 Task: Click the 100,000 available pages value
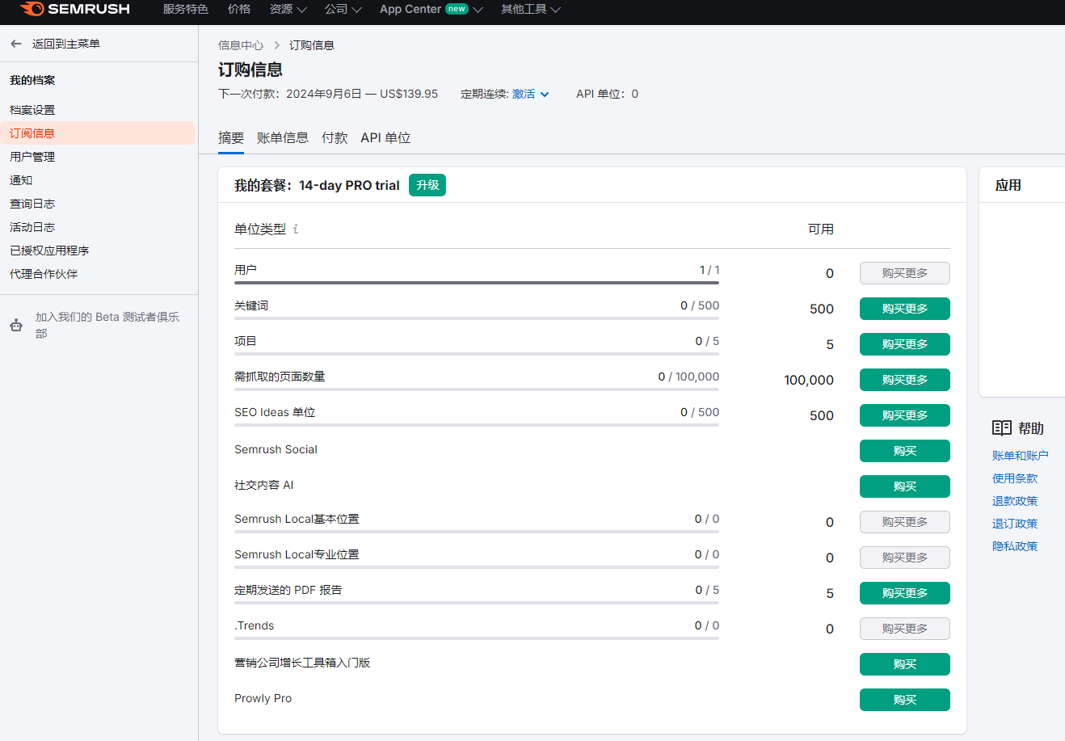(809, 380)
